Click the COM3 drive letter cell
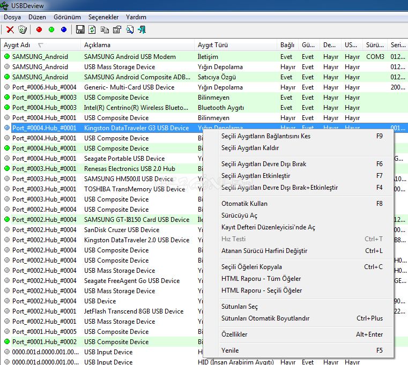 (375, 56)
